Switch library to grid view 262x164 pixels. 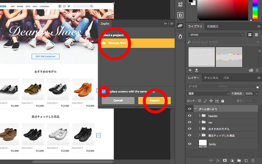pyautogui.click(x=250, y=35)
